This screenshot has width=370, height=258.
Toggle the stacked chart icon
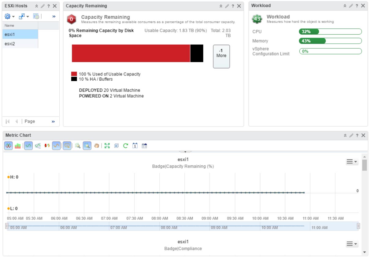point(18,146)
